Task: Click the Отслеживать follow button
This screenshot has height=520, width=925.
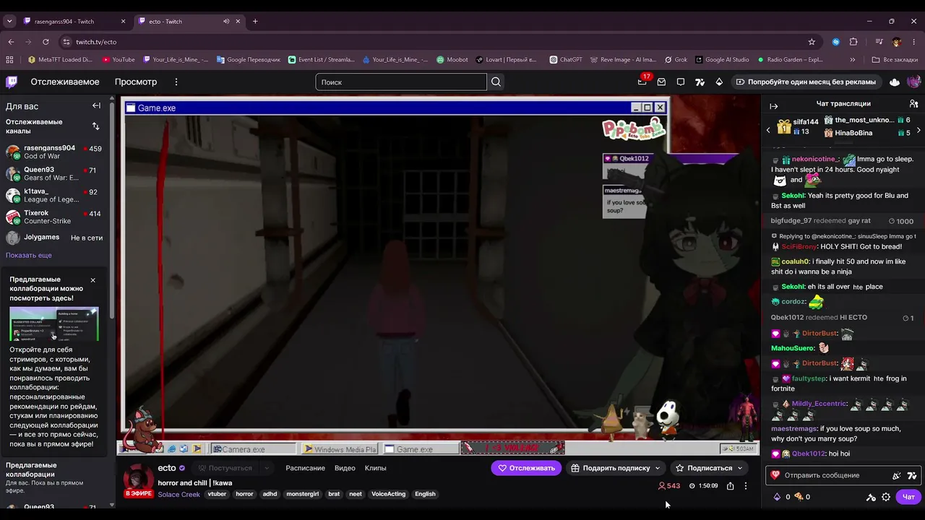Action: (x=527, y=468)
